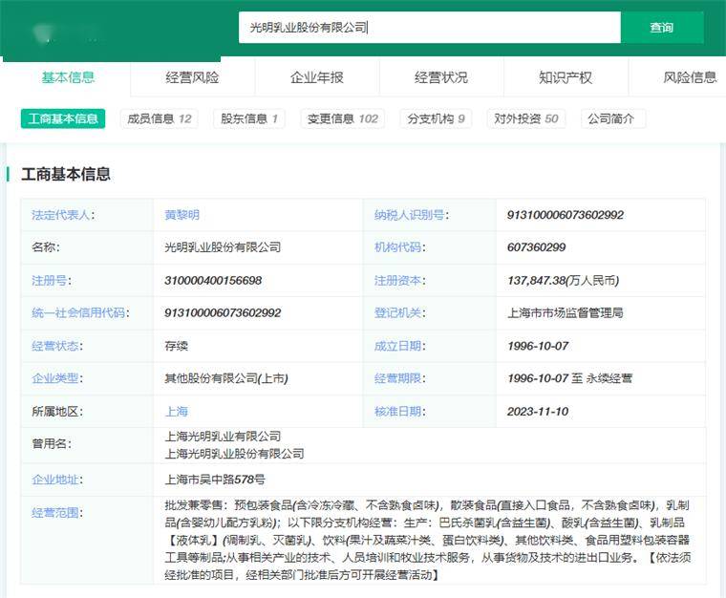The width and height of the screenshot is (726, 598).
Task: Open 股东信息 1 section
Action: tap(249, 118)
